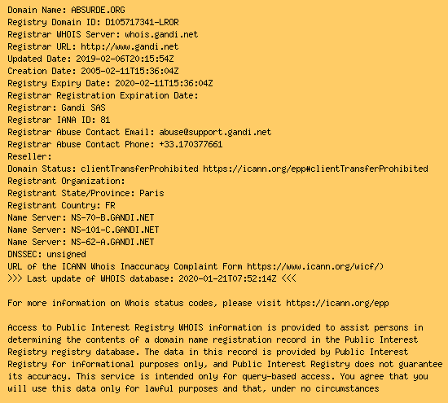Click the last WHOIS database update timestamp

click(x=227, y=278)
